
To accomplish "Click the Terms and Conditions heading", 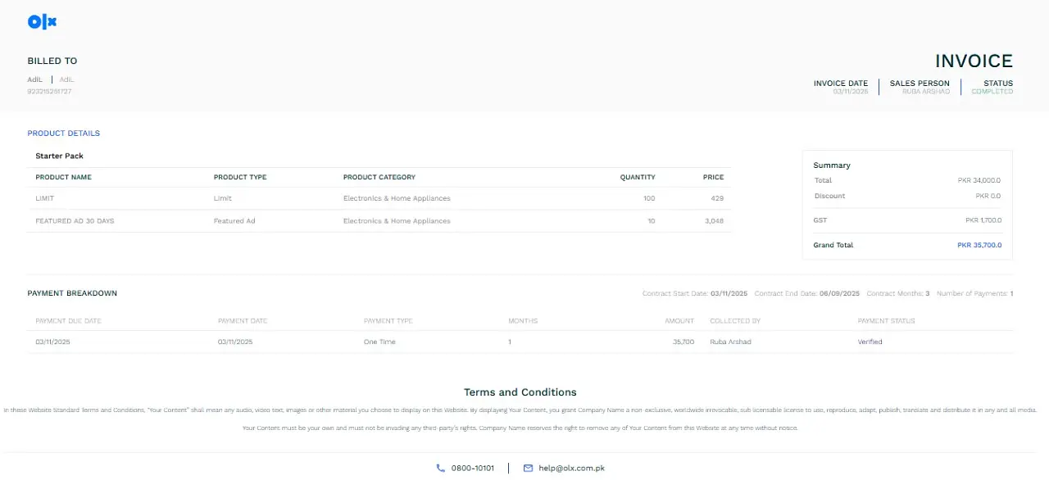I will click(520, 392).
